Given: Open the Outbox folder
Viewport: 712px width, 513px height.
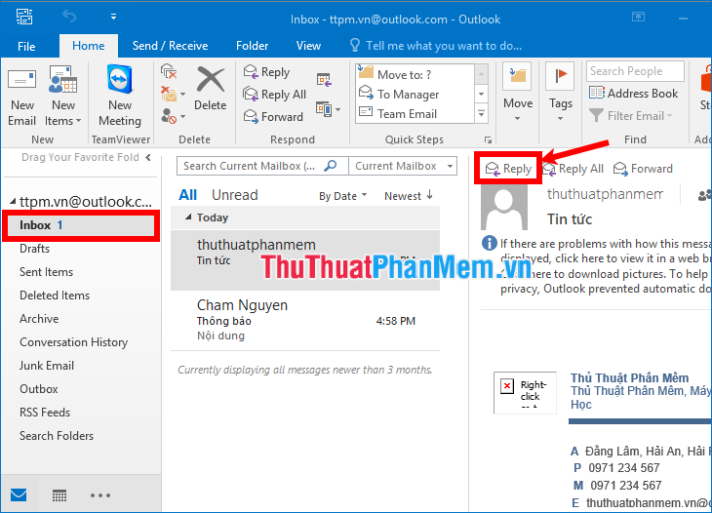Looking at the screenshot, I should (39, 389).
